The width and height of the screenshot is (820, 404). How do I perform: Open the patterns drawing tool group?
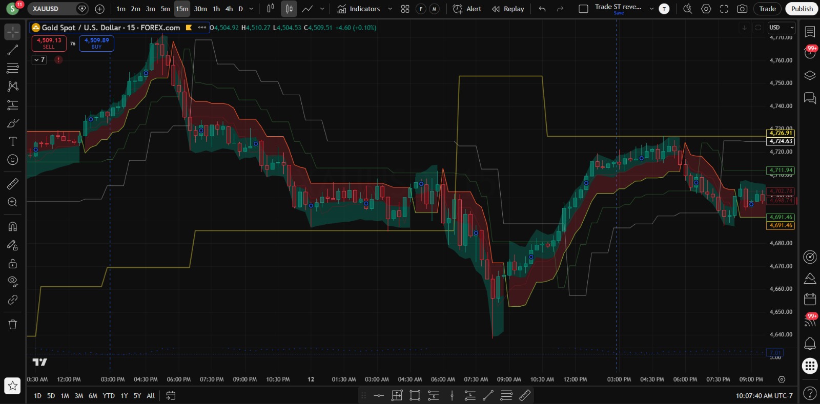pyautogui.click(x=13, y=86)
